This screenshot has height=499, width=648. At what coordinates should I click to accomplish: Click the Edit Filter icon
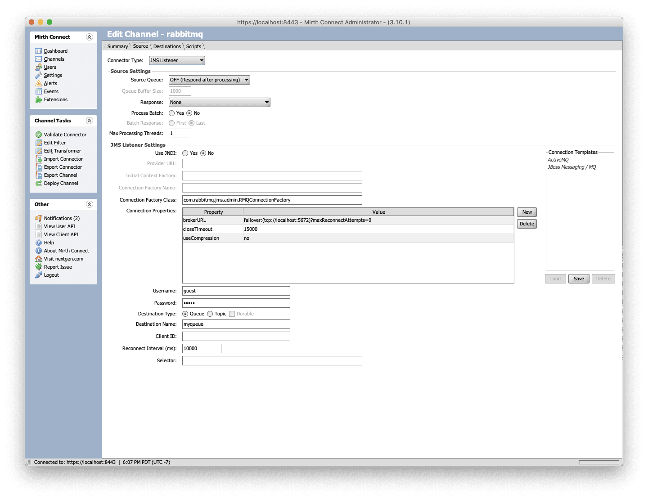(x=39, y=143)
